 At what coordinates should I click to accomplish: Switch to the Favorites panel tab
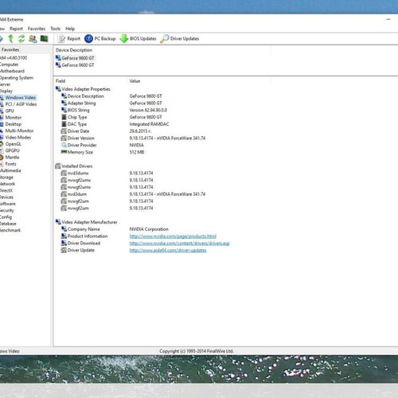pyautogui.click(x=10, y=49)
